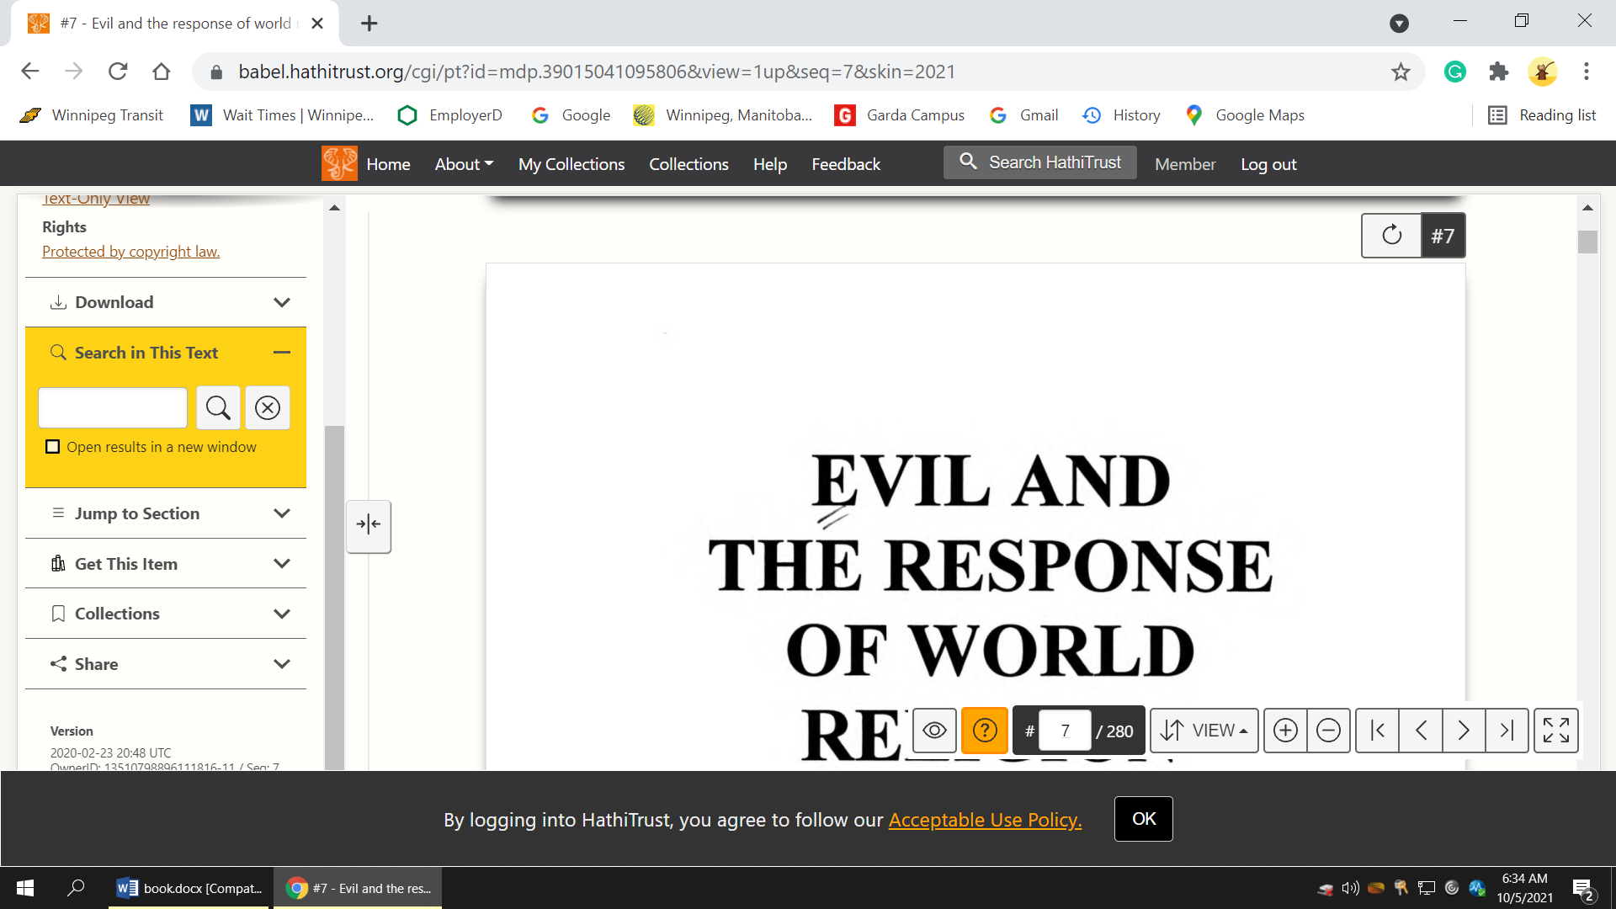Enter full screen mode icon
Screen dimensions: 1616x909
tap(1555, 731)
